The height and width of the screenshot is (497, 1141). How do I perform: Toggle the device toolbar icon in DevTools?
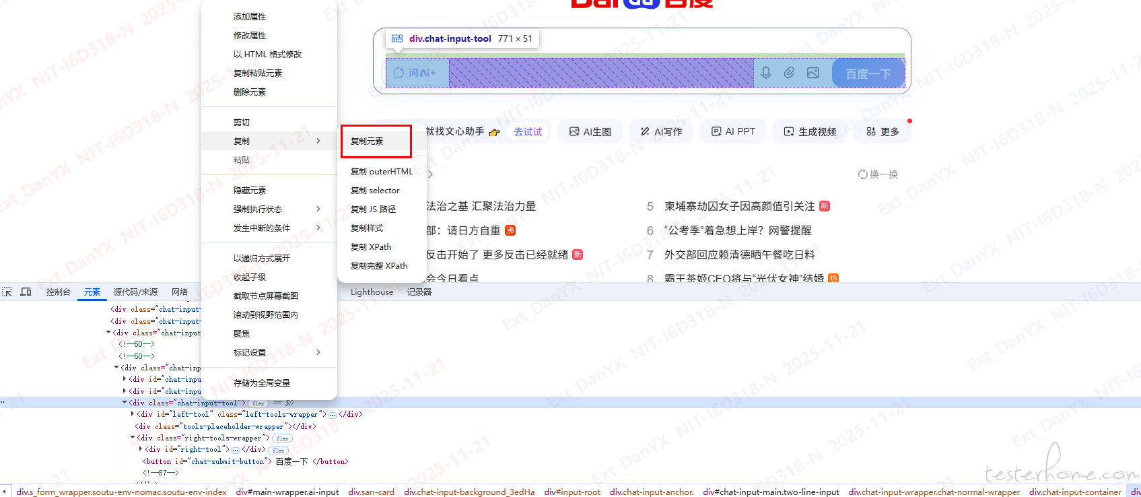26,292
